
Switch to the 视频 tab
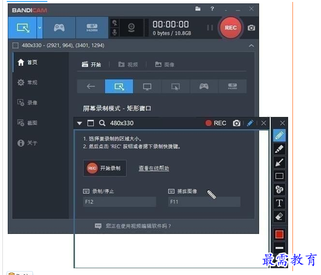pyautogui.click(x=128, y=64)
